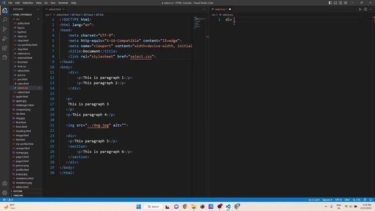The height and width of the screenshot is (211, 375).
Task: Collapse the css folder in Explorer
Action: coord(18,19)
